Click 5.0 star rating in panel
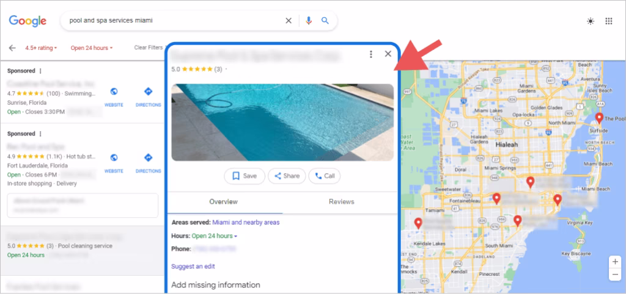 [x=197, y=69]
